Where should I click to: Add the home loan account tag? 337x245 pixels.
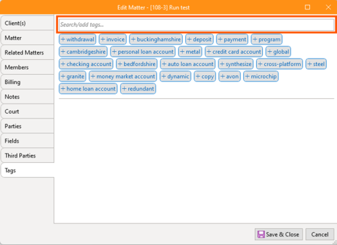[88, 89]
